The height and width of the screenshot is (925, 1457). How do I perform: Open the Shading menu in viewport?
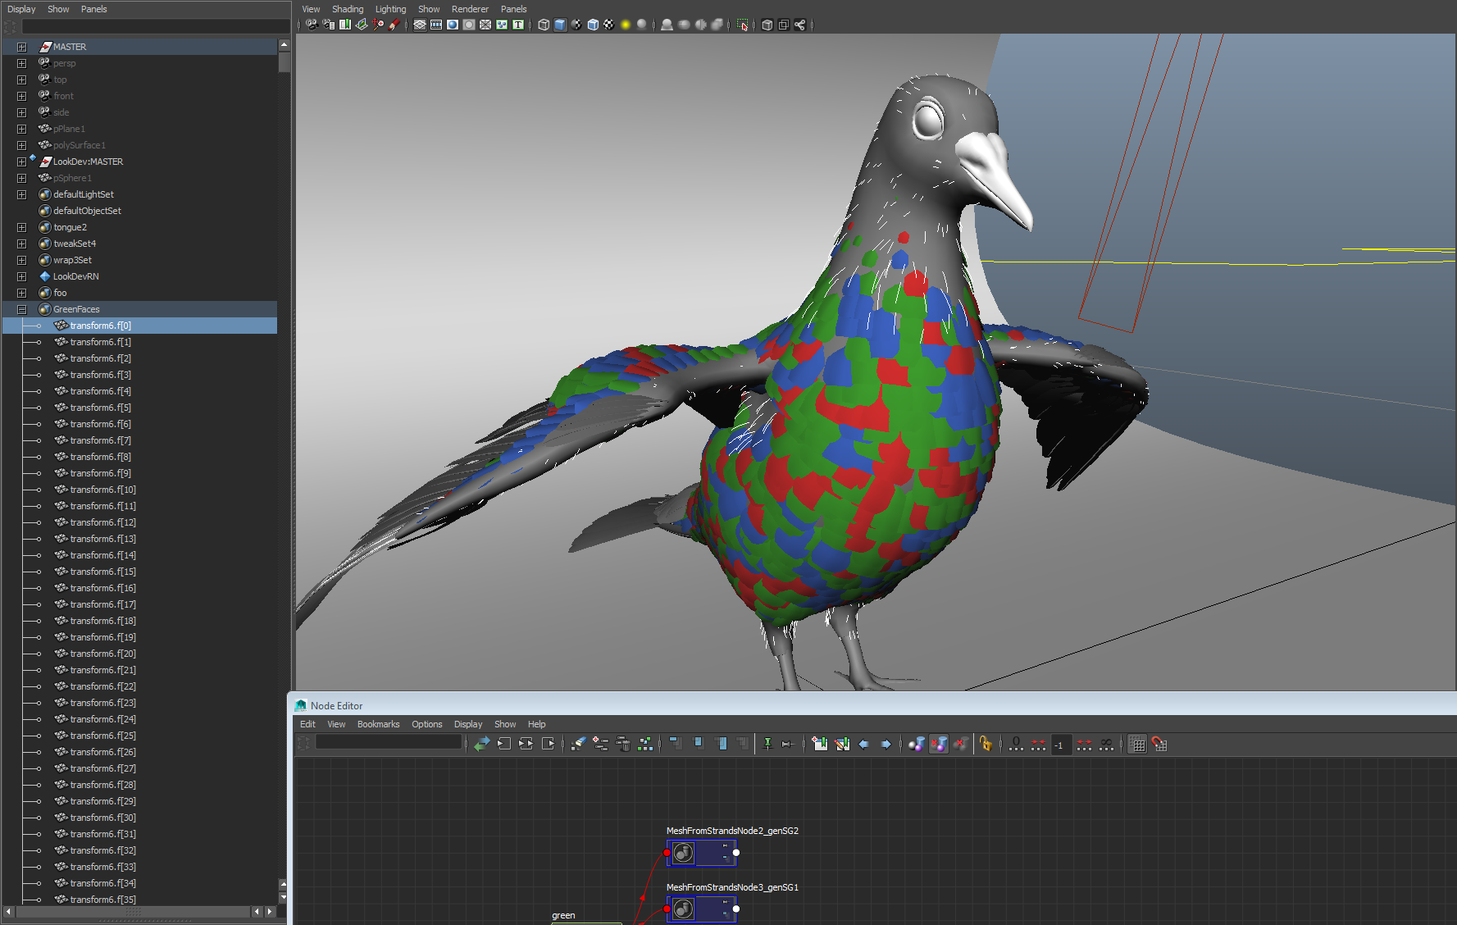pyautogui.click(x=347, y=9)
